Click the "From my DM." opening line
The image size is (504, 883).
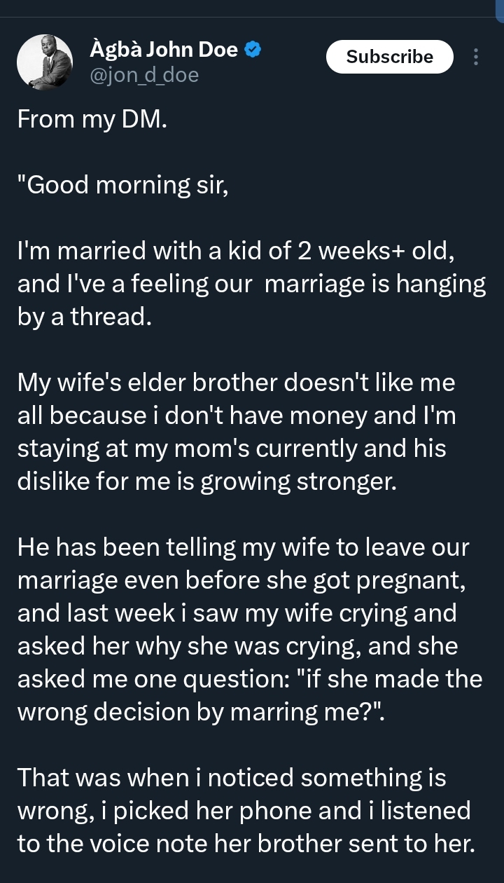pyautogui.click(x=92, y=119)
